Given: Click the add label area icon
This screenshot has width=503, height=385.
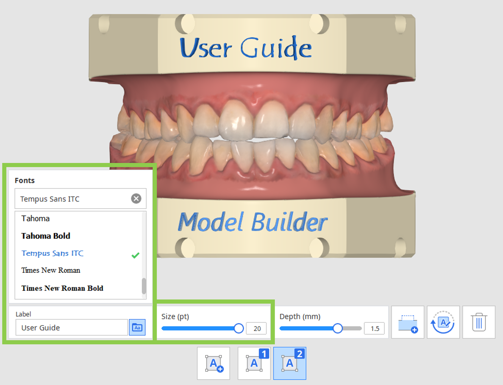Looking at the screenshot, I should [x=408, y=322].
